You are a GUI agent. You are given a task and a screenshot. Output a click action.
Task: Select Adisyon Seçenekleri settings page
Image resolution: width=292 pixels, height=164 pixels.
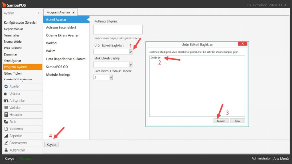tap(61, 28)
